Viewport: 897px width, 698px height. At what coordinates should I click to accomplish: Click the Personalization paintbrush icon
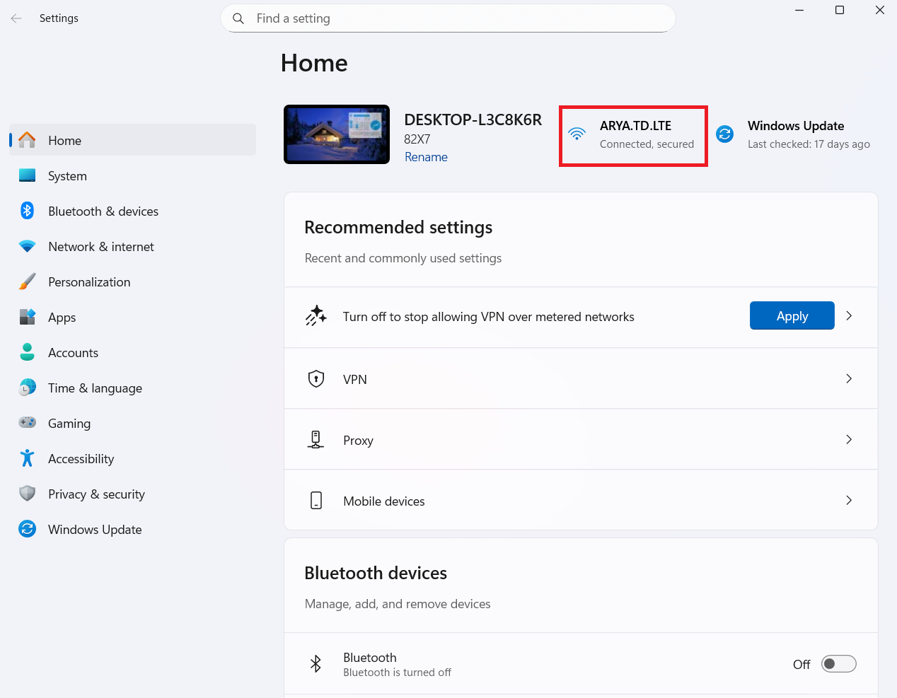[x=27, y=281]
